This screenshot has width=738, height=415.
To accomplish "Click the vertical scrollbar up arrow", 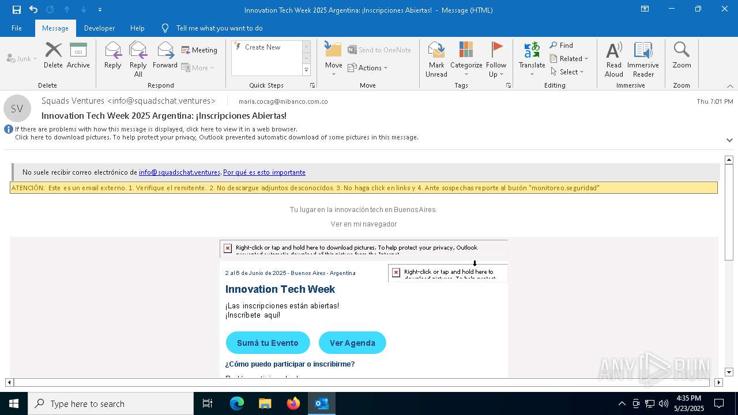I will [729, 160].
